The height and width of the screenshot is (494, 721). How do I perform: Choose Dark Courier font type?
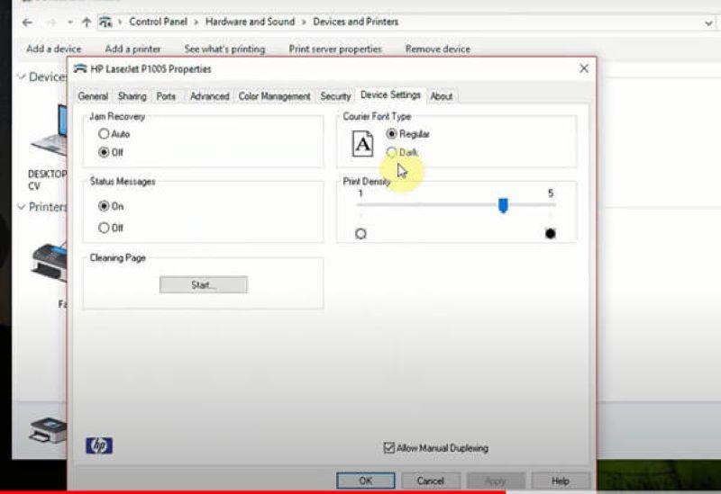coord(402,152)
